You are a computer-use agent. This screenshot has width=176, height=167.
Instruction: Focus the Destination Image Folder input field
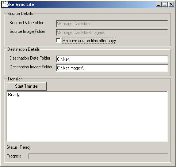(x=112, y=68)
